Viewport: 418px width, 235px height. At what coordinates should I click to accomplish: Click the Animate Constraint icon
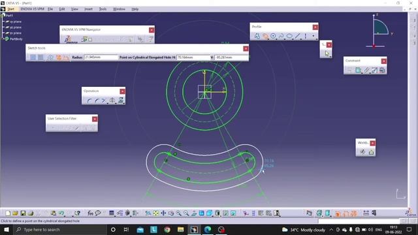pyautogui.click(x=374, y=70)
